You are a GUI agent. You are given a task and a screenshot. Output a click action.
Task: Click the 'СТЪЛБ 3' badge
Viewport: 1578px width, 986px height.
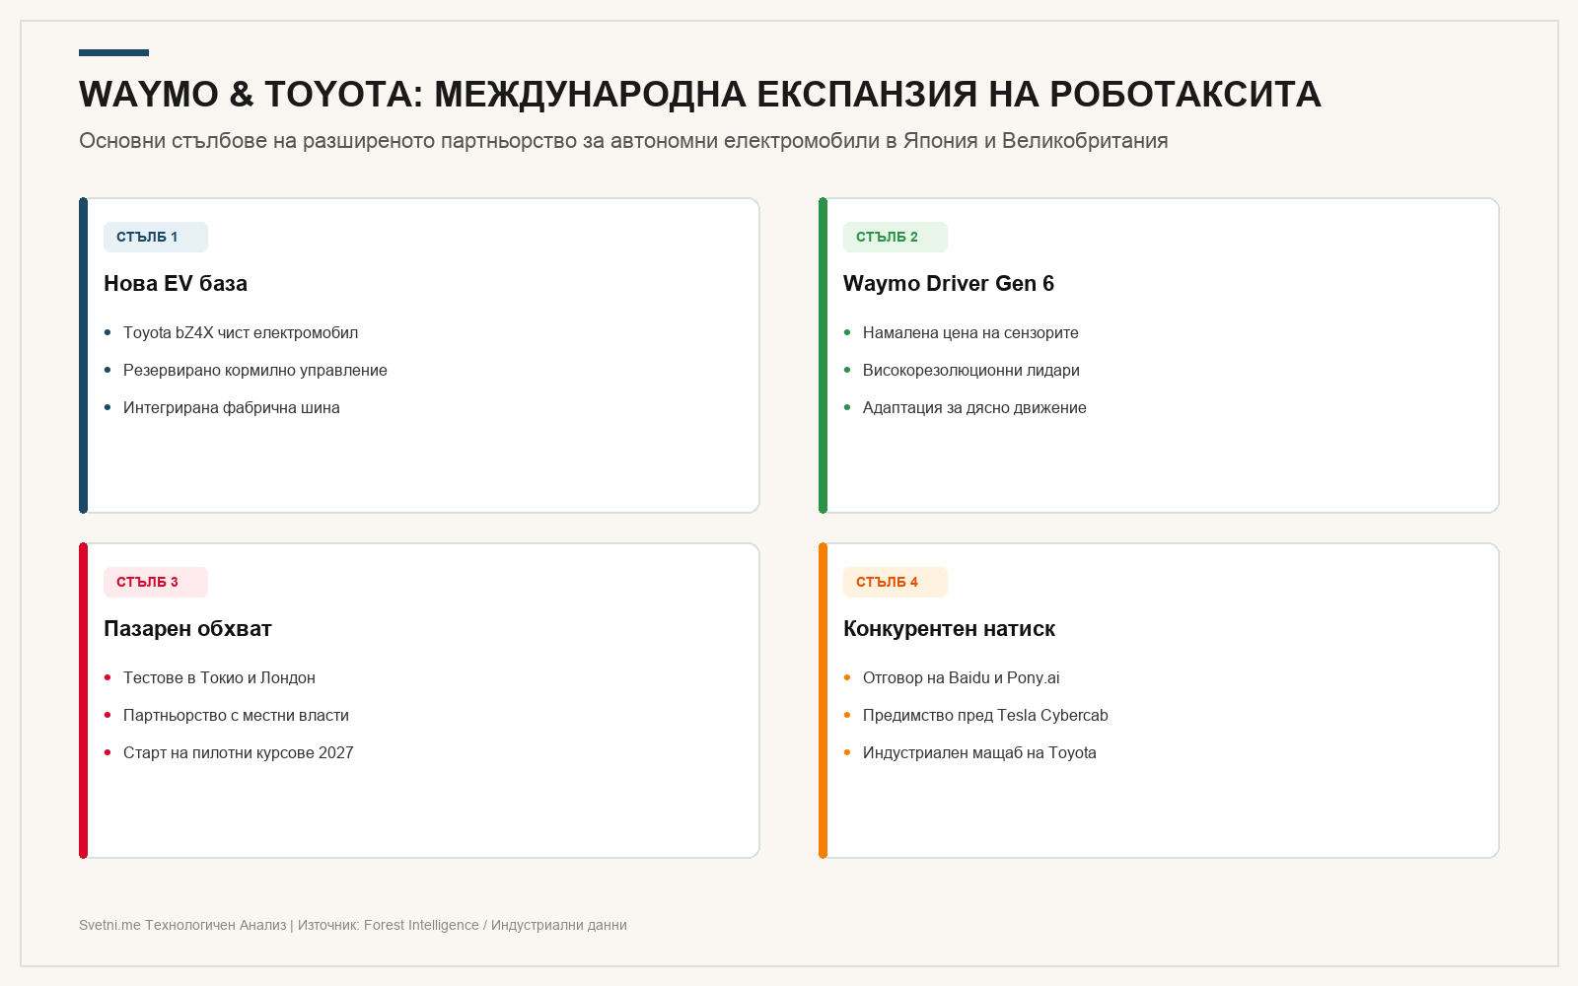[156, 582]
